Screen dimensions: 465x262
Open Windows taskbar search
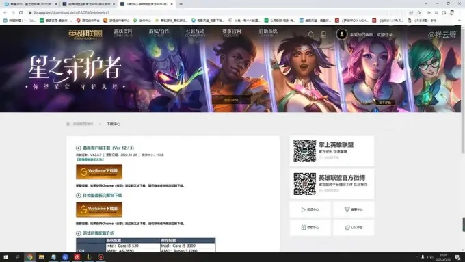tap(17, 257)
